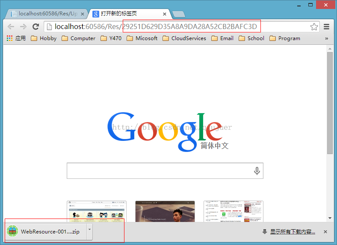Open the Micosoft bookmark folder

(142, 38)
